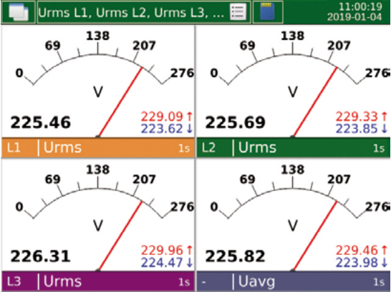Open the screen selection windows icon
This screenshot has width=391, height=292.
click(18, 12)
